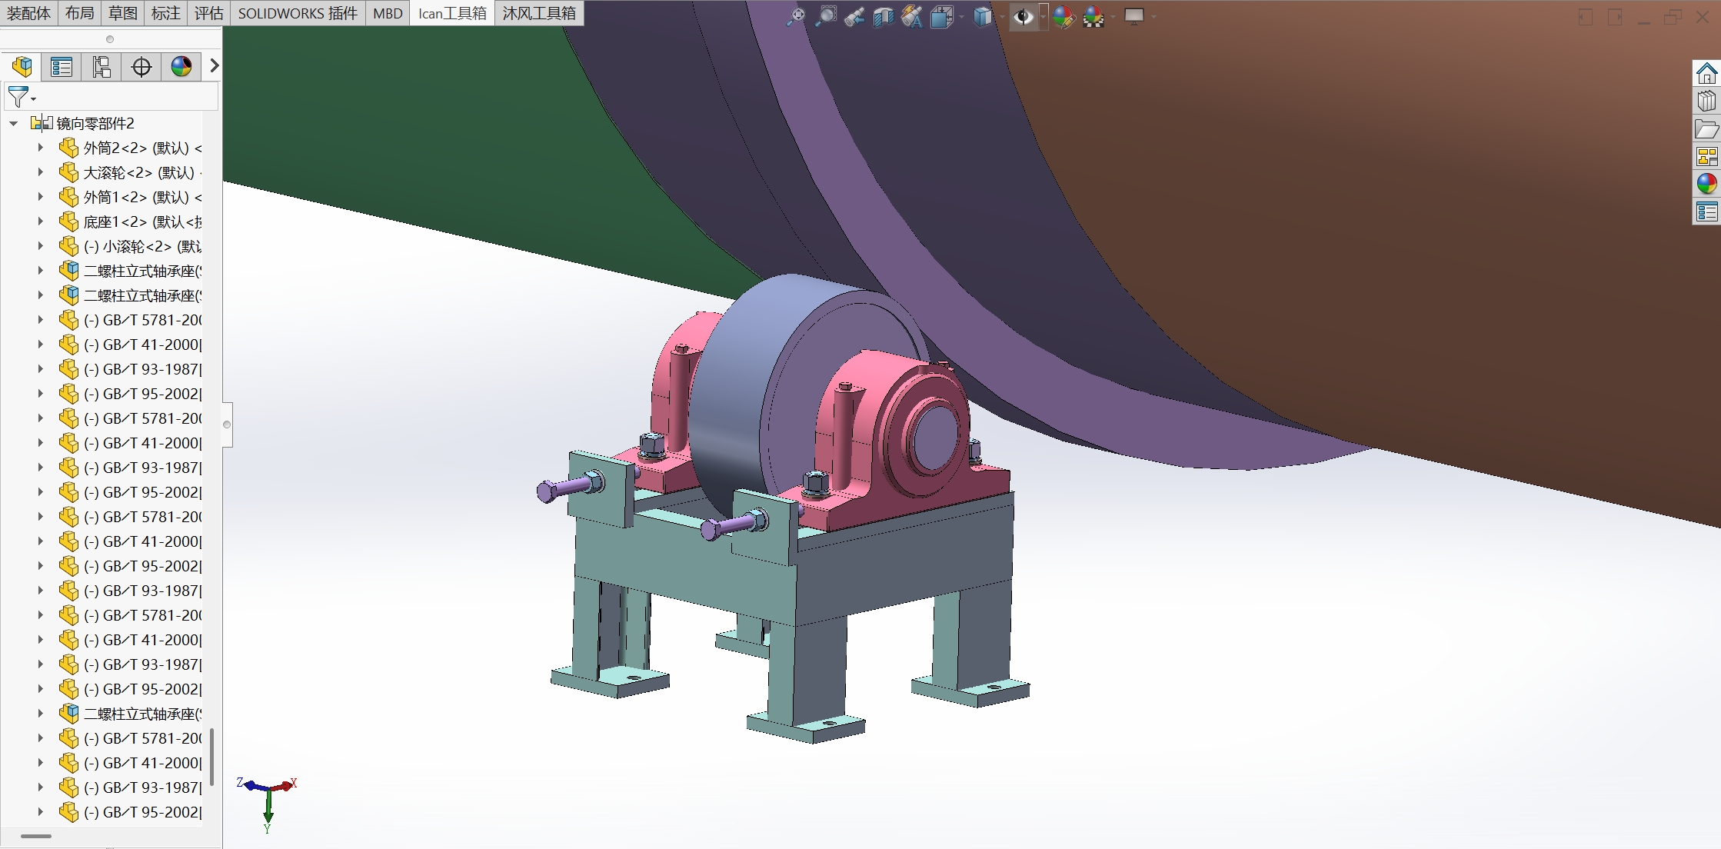Open the DimXpertManager crosshair tab
Viewport: 1721px width, 849px height.
[x=141, y=67]
